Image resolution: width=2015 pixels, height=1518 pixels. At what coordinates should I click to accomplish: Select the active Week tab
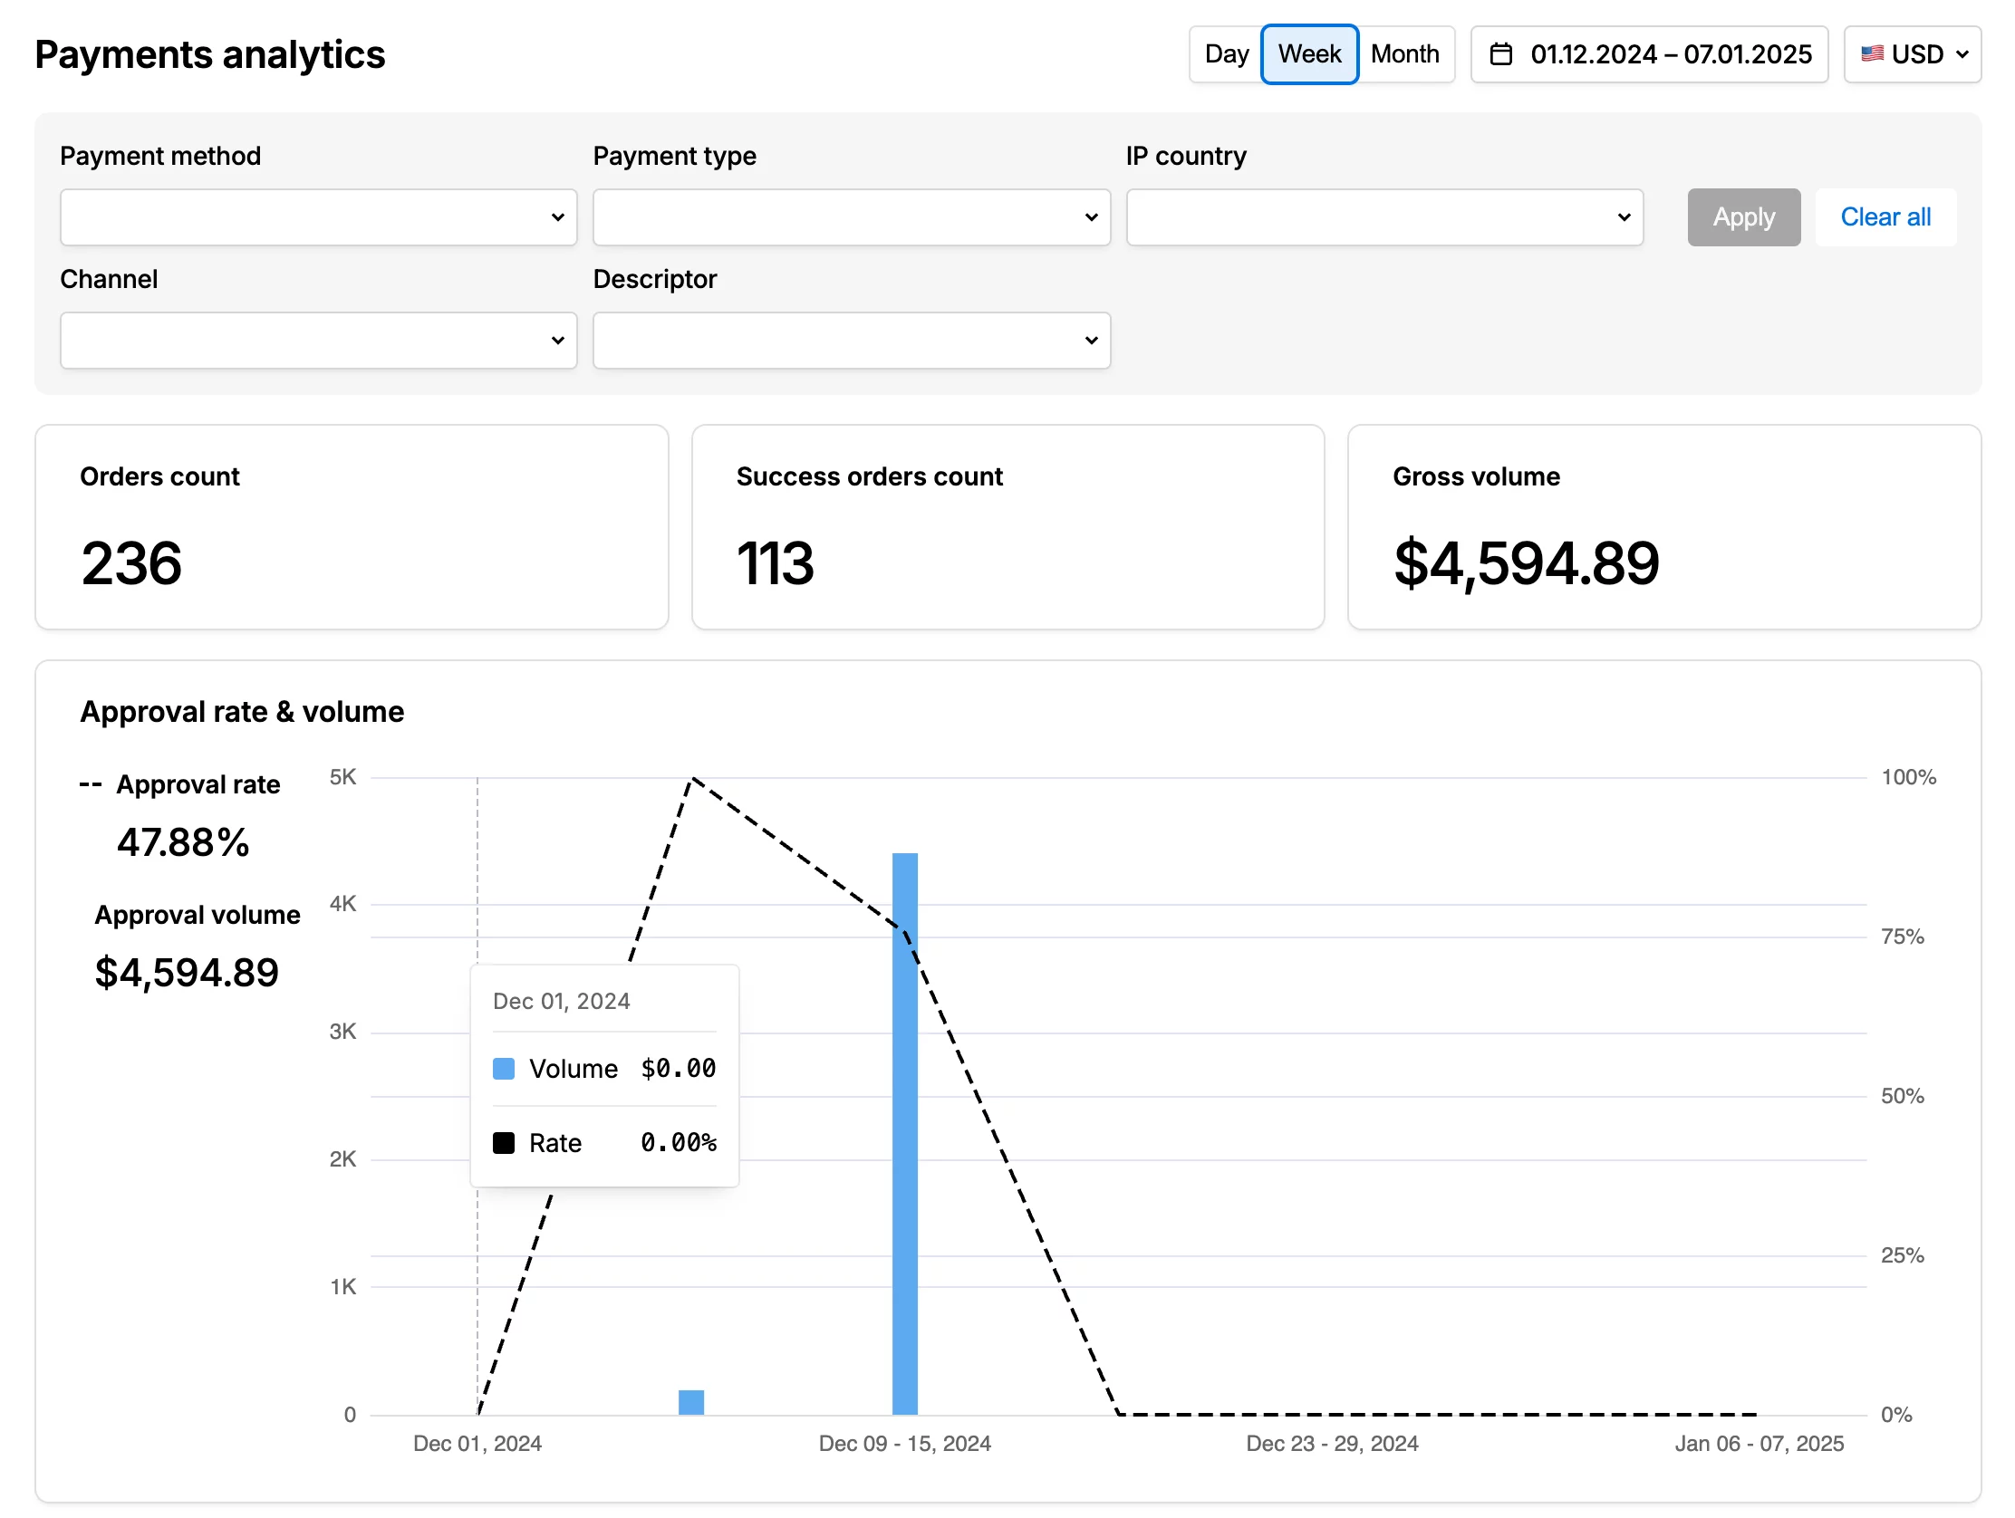[1309, 53]
